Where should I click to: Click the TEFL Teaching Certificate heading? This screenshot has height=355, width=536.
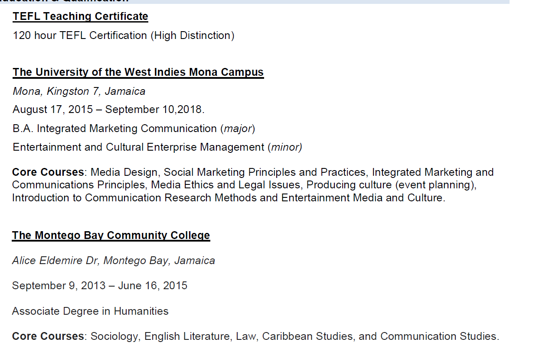pyautogui.click(x=80, y=16)
